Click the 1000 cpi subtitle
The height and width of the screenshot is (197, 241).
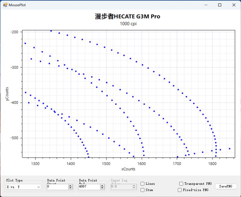point(128,24)
